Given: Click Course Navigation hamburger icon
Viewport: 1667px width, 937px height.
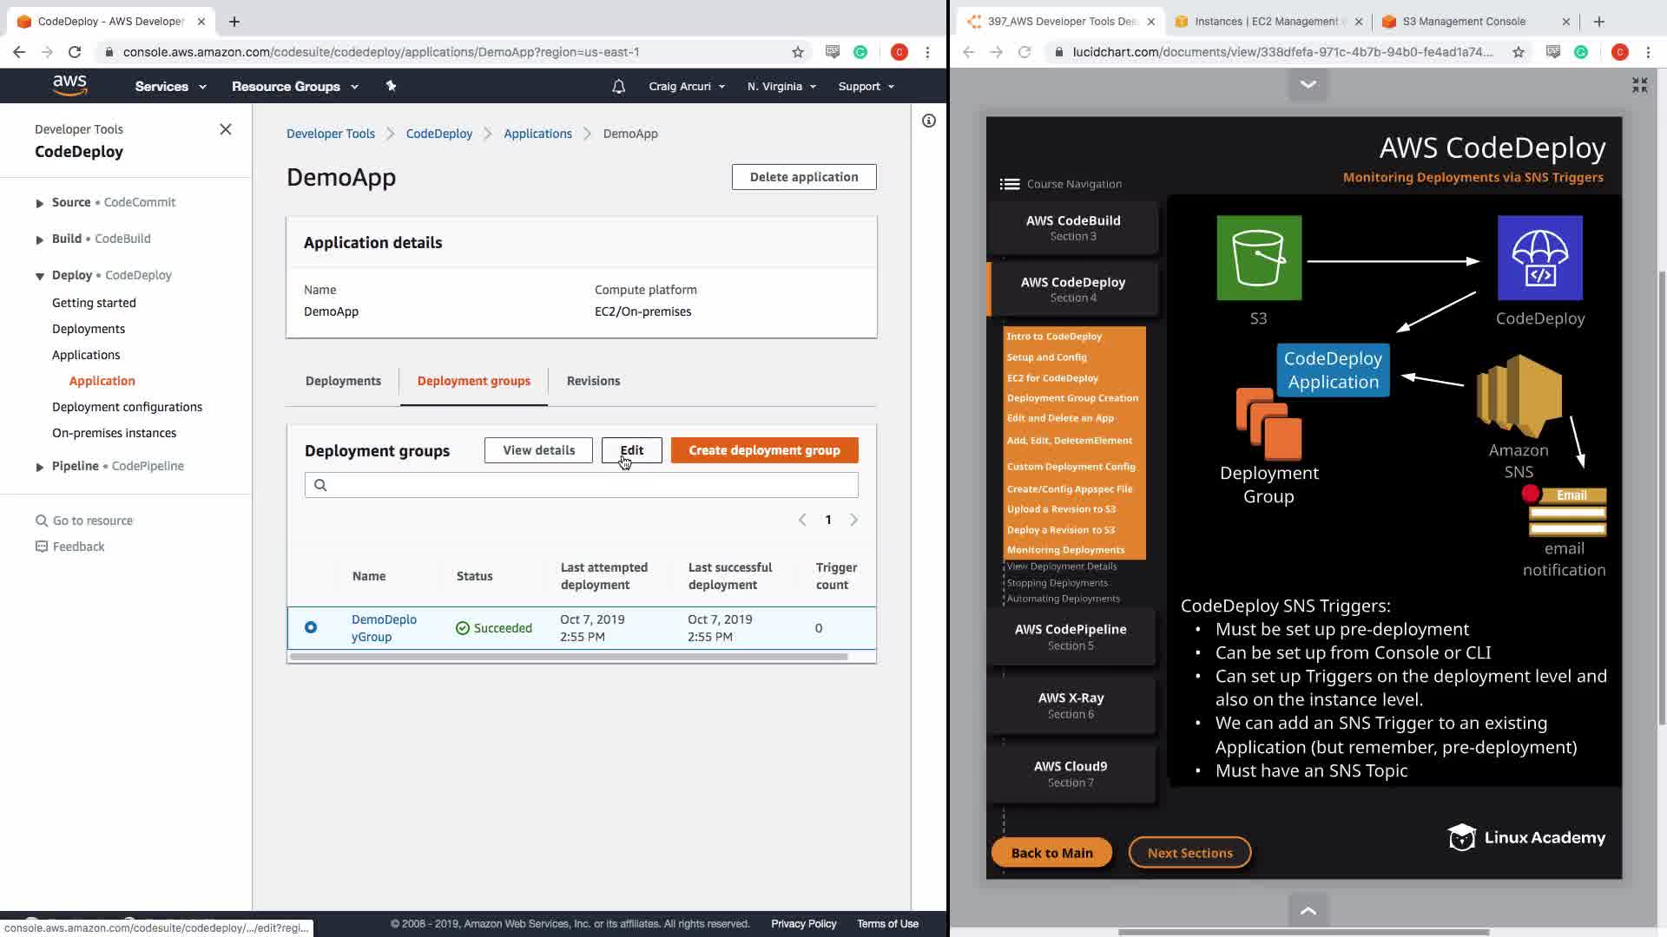Looking at the screenshot, I should (x=1009, y=184).
